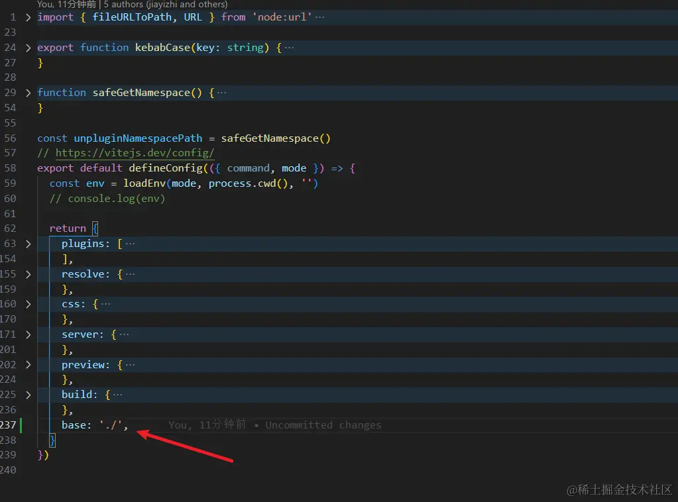Click the return keyword on line 62
Viewport: 678px width, 502px height.
[x=68, y=228]
